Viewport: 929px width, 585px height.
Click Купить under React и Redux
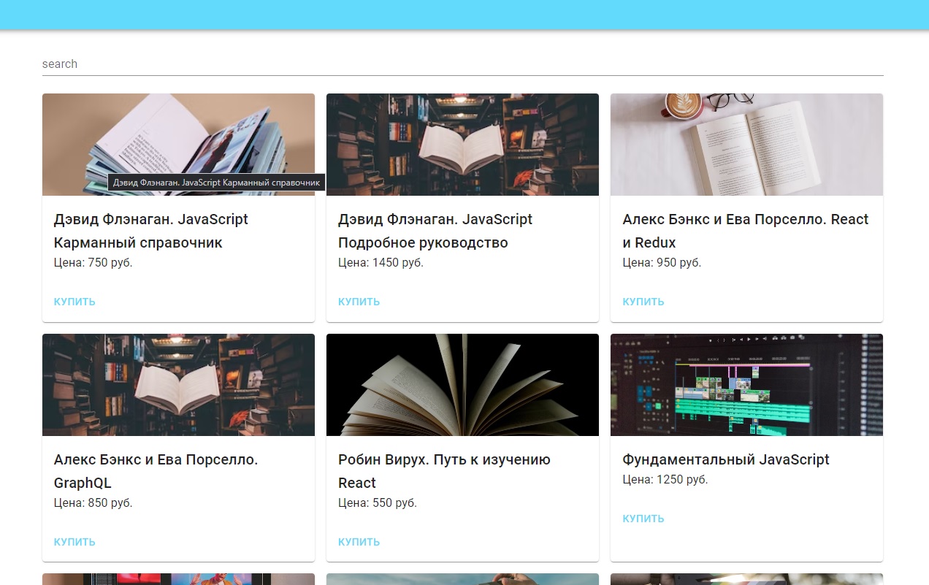click(x=643, y=302)
